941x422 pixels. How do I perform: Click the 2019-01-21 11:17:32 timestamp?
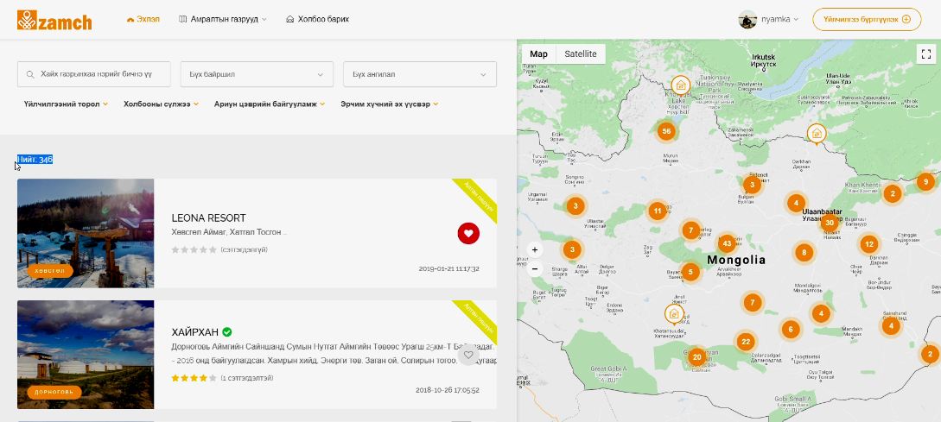pyautogui.click(x=448, y=268)
